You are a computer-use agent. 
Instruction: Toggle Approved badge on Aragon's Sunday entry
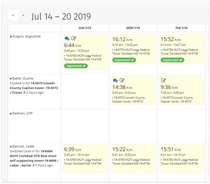pos(76,66)
